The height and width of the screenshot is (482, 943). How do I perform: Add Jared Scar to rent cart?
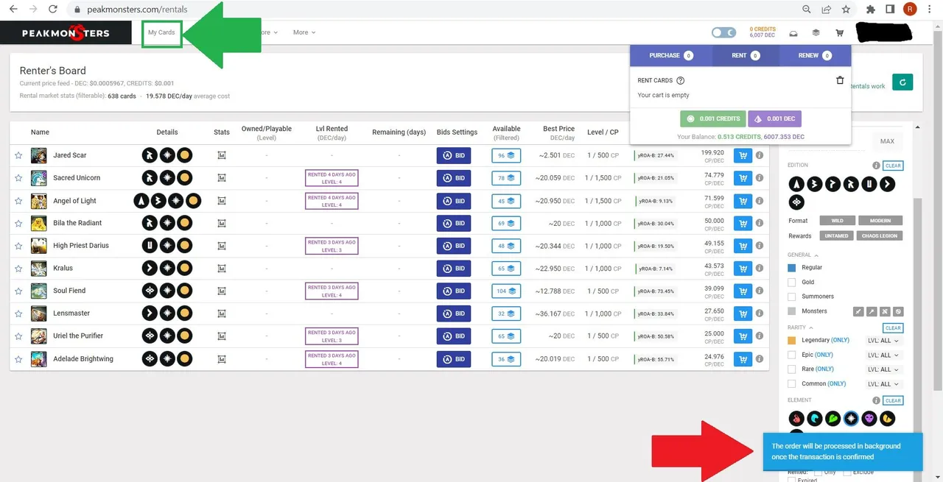click(x=743, y=155)
